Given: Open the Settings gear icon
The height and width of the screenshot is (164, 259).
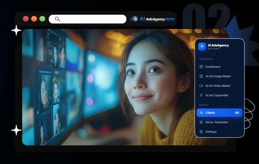Looking at the screenshot, I should (201, 132).
